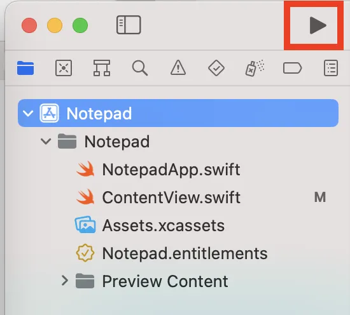Select the Notepad project row
The image size is (350, 315).
178,113
